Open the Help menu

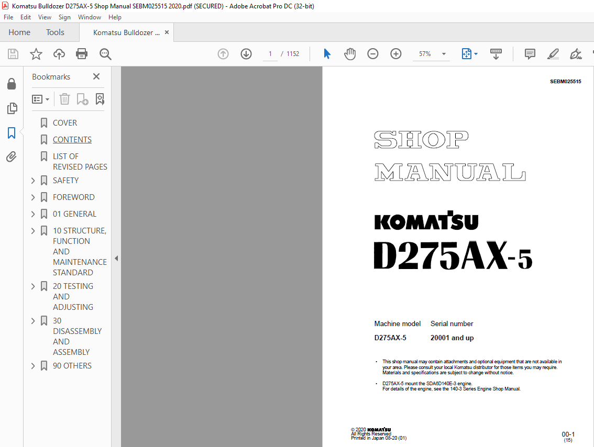click(115, 17)
